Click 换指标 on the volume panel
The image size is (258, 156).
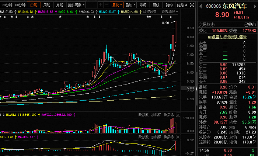click(x=169, y=115)
